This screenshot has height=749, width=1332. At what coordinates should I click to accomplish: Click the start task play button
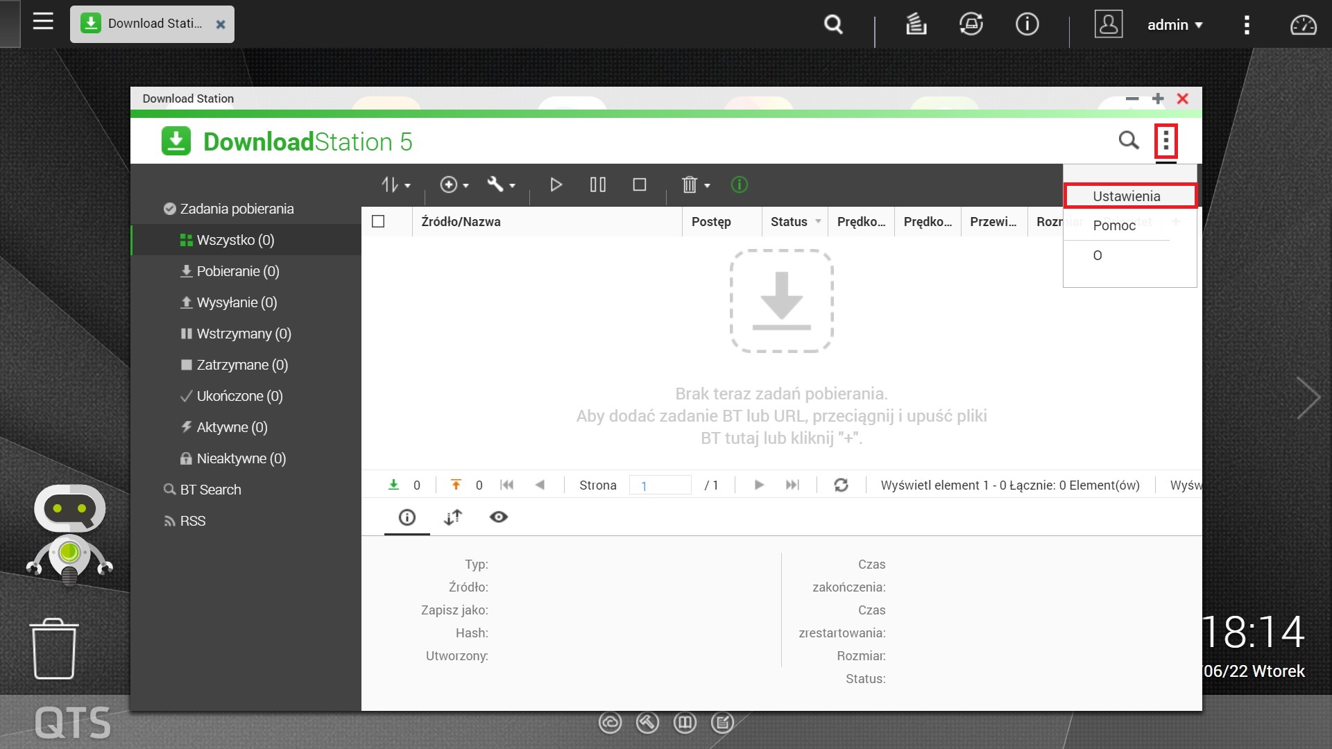pos(556,184)
